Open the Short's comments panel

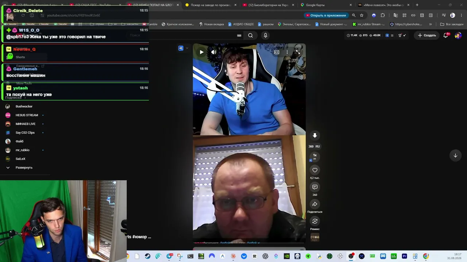click(315, 187)
